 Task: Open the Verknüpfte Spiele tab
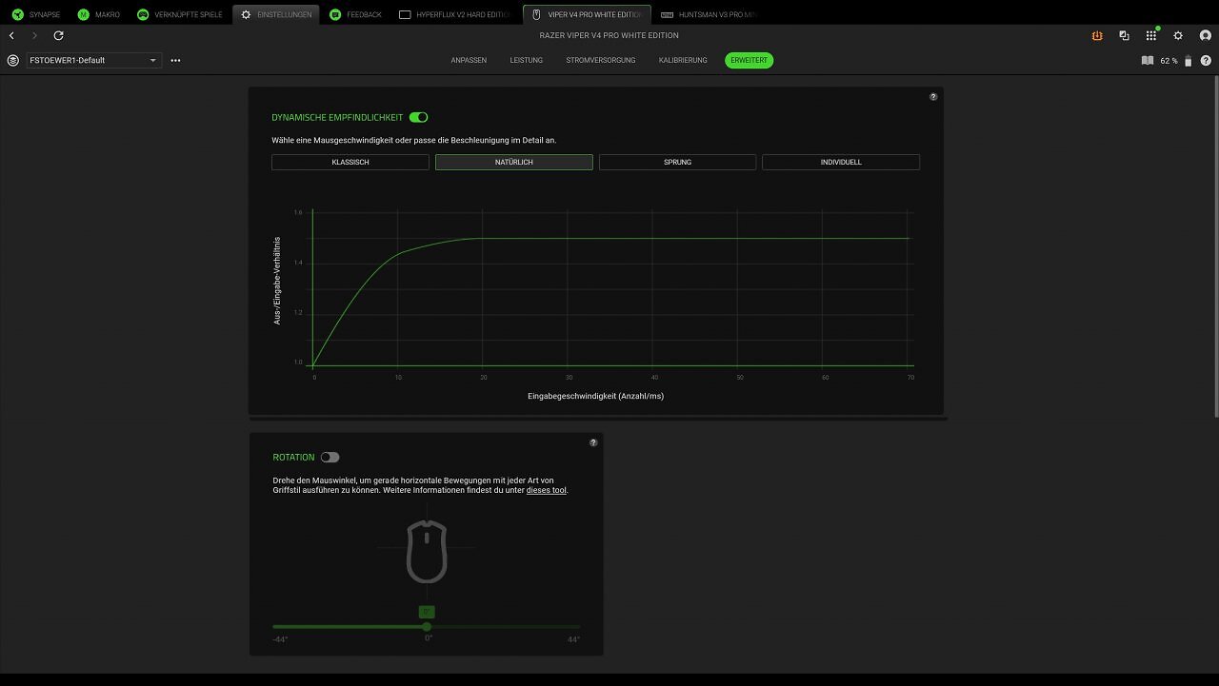tap(180, 14)
